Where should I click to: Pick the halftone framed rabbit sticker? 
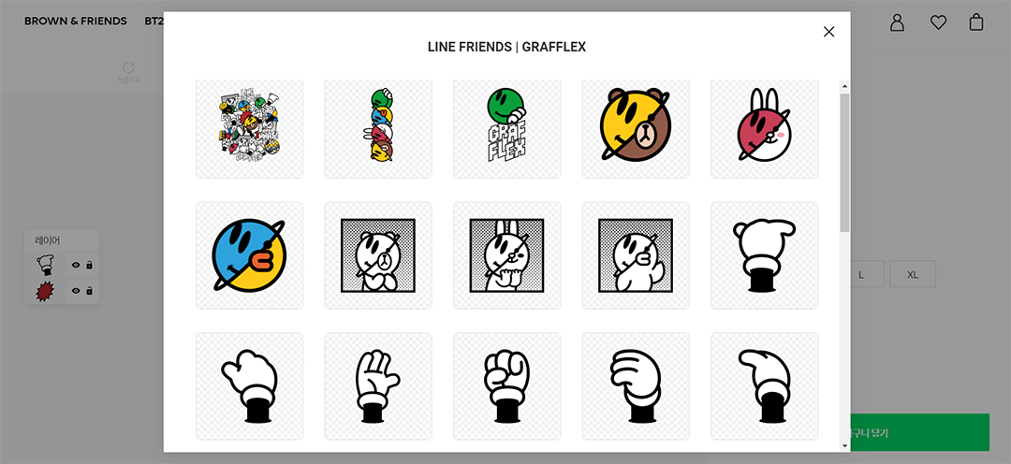pyautogui.click(x=506, y=255)
